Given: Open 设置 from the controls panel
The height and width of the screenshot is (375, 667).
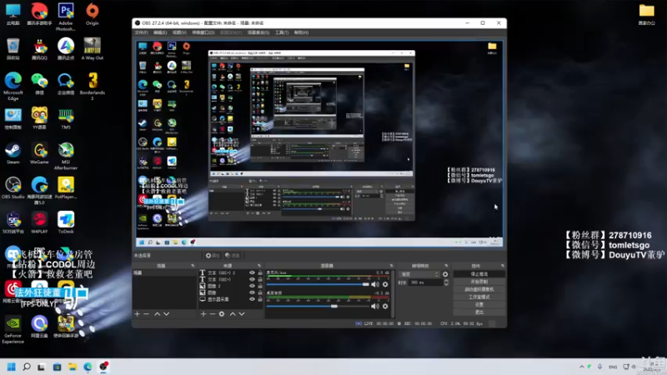Looking at the screenshot, I should coord(479,305).
